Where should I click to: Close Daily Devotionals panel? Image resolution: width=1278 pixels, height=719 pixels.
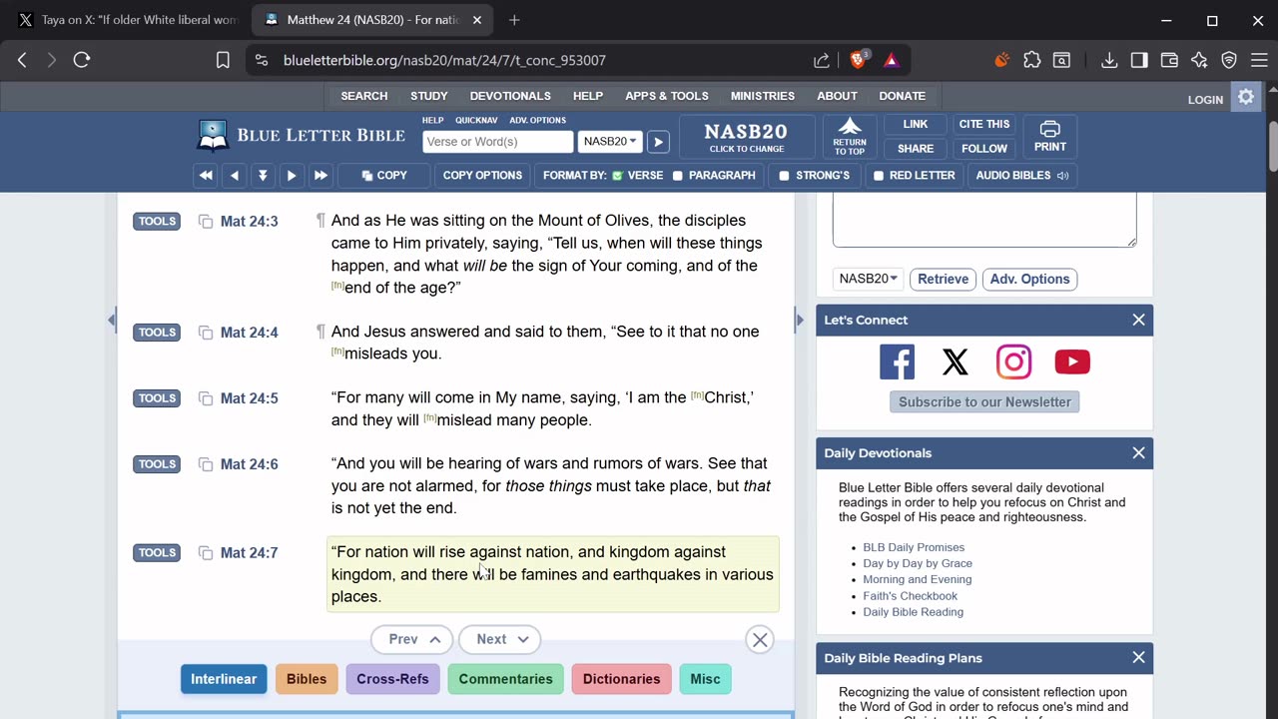[1138, 453]
